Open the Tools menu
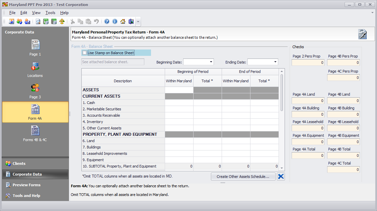Image resolution: width=377 pixels, height=211 pixels. pyautogui.click(x=50, y=13)
